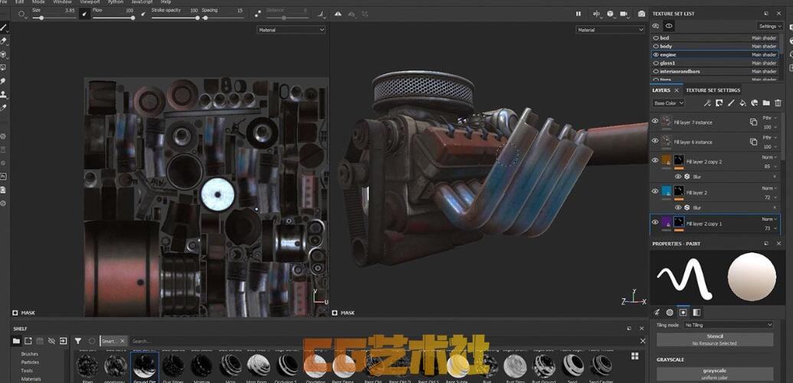Click the instance icon on Fill layer 6 instance
The height and width of the screenshot is (383, 793).
pyautogui.click(x=753, y=141)
